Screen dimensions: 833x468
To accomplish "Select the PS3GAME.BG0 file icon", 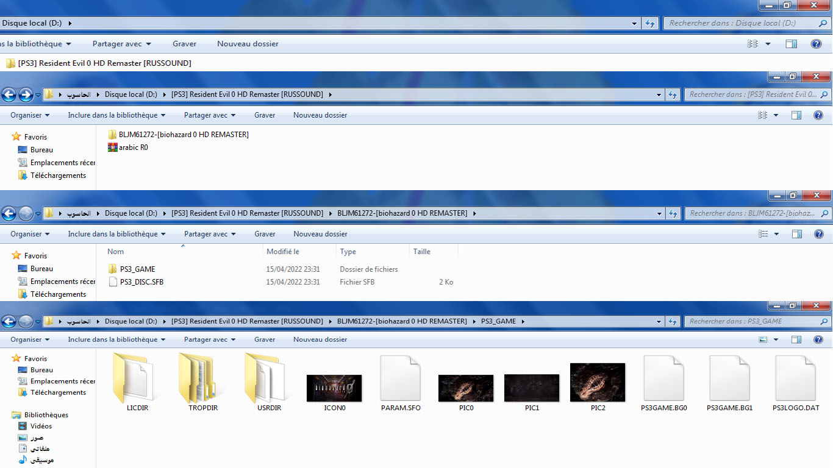I will coord(664,378).
